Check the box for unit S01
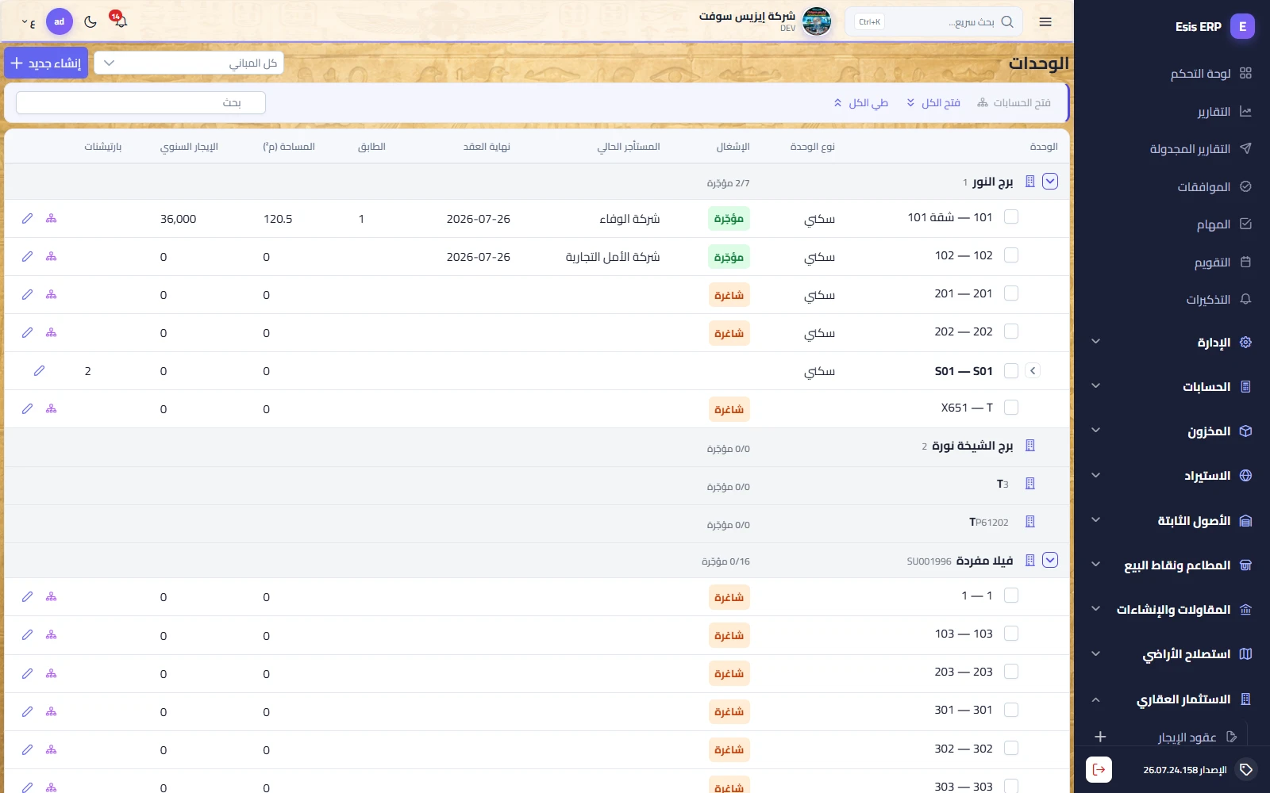 click(1011, 370)
